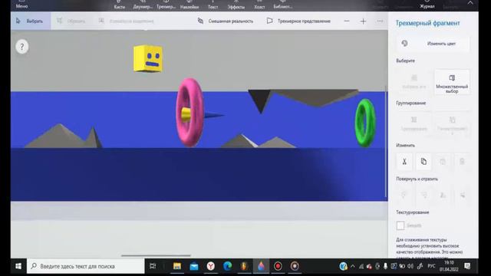The width and height of the screenshot is (491, 276).
Task: Select the pink torus object
Action: point(189,113)
